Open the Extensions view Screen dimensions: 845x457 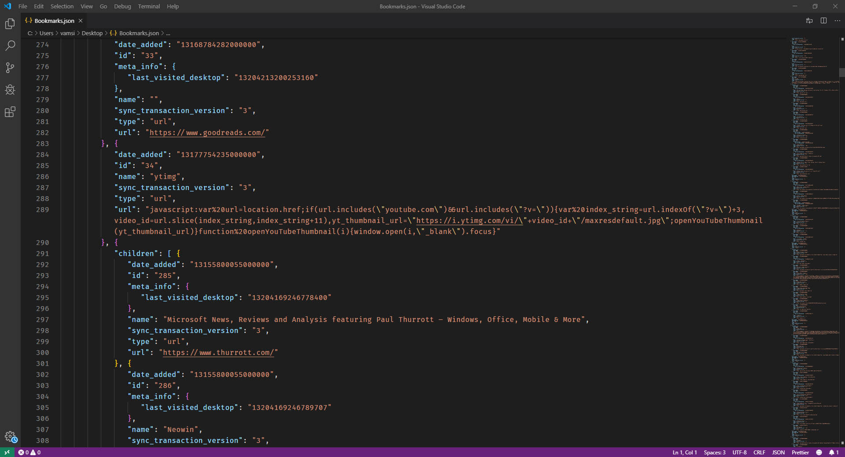10,112
